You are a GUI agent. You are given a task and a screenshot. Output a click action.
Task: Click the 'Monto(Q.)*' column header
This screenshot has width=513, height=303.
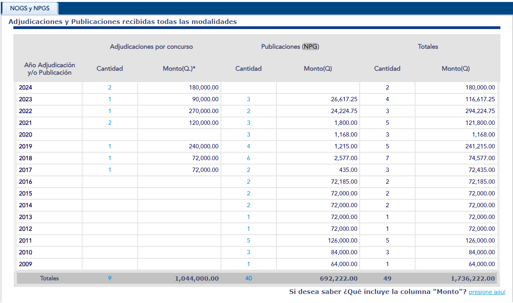pyautogui.click(x=179, y=69)
